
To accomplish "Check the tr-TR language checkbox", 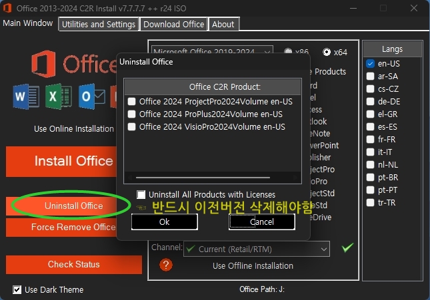I will pyautogui.click(x=370, y=203).
